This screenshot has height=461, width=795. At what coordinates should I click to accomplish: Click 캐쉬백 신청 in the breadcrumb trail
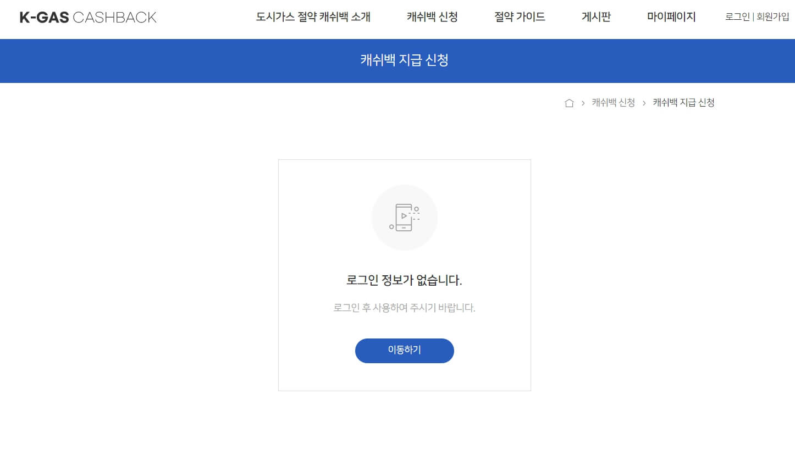click(612, 102)
